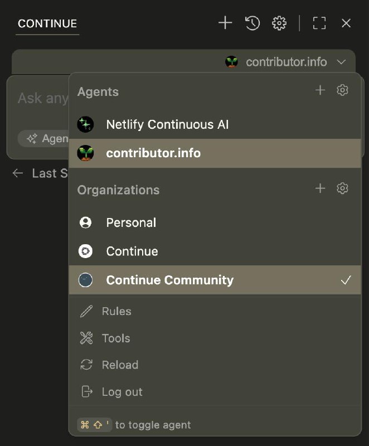Open session history via clock icon
Viewport: 369px width, 446px height.
[252, 23]
